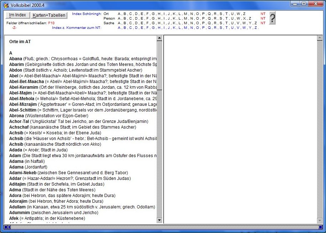Open letter Z in the Ort index row
Image resolution: width=326 pixels, height=233 pixels.
pyautogui.click(x=244, y=14)
